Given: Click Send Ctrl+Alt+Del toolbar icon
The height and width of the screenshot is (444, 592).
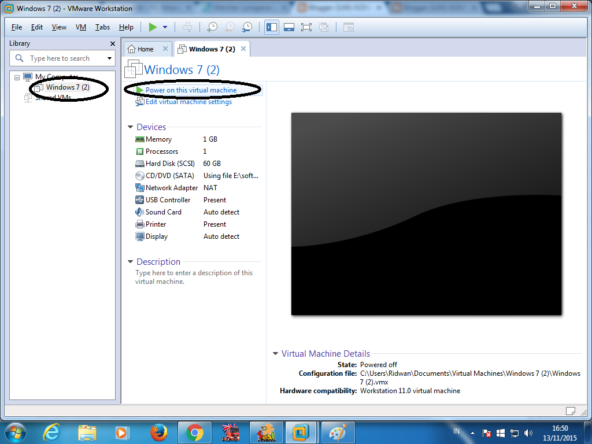Looking at the screenshot, I should (x=187, y=27).
